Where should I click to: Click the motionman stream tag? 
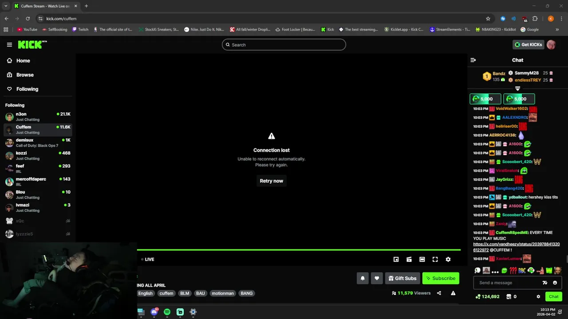[x=223, y=293]
